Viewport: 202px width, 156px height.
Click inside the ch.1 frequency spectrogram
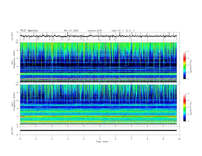tap(98, 62)
